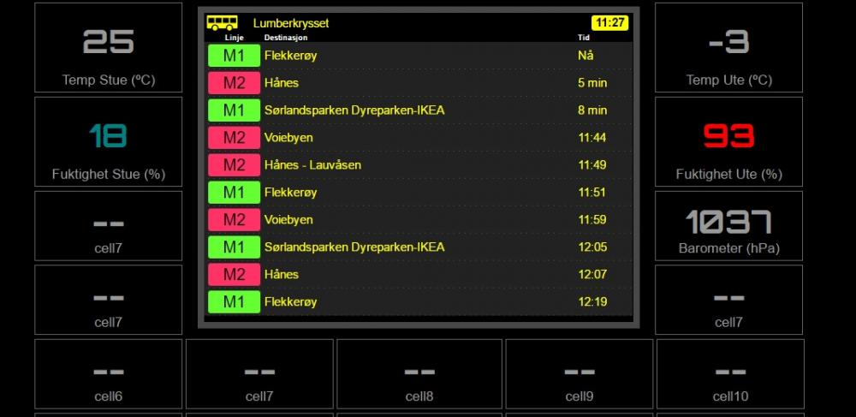Click the yellow bus icon
This screenshot has height=417, width=856.
[x=223, y=23]
